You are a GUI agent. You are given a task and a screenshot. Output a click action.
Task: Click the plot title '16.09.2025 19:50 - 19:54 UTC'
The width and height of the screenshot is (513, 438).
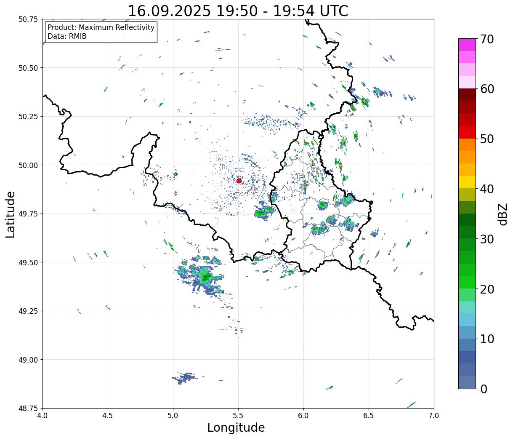pyautogui.click(x=238, y=11)
